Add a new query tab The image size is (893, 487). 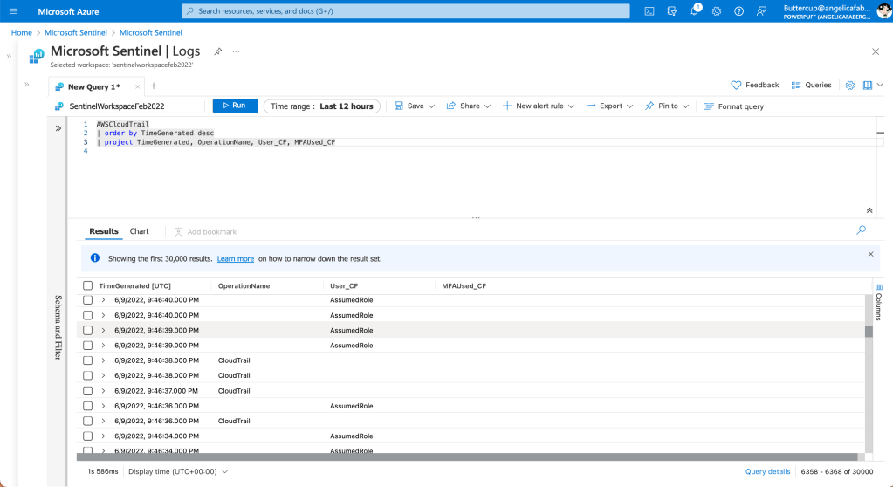tap(154, 86)
